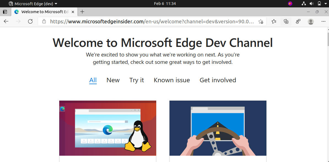
Task: Open the vertical tabs icon in the tab strip
Action: [x=5, y=12]
